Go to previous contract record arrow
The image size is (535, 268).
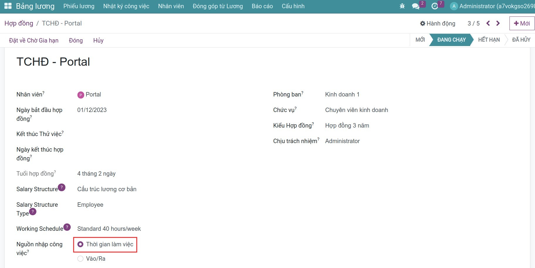click(x=488, y=23)
